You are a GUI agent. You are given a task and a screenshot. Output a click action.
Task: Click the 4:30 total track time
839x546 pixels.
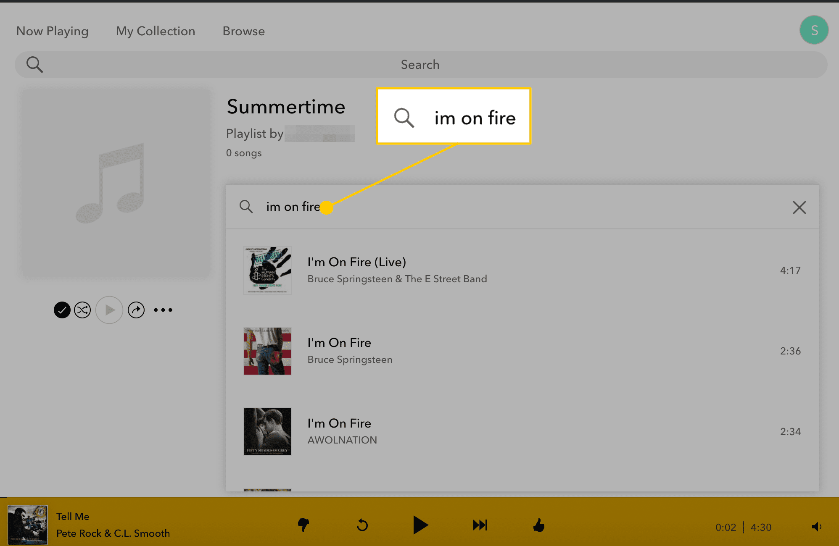(761, 528)
